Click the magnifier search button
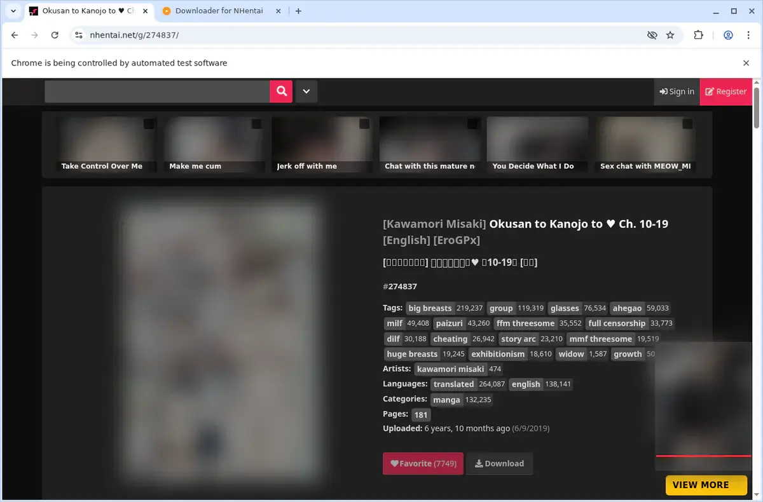Viewport: 763px width, 502px height. click(x=281, y=92)
